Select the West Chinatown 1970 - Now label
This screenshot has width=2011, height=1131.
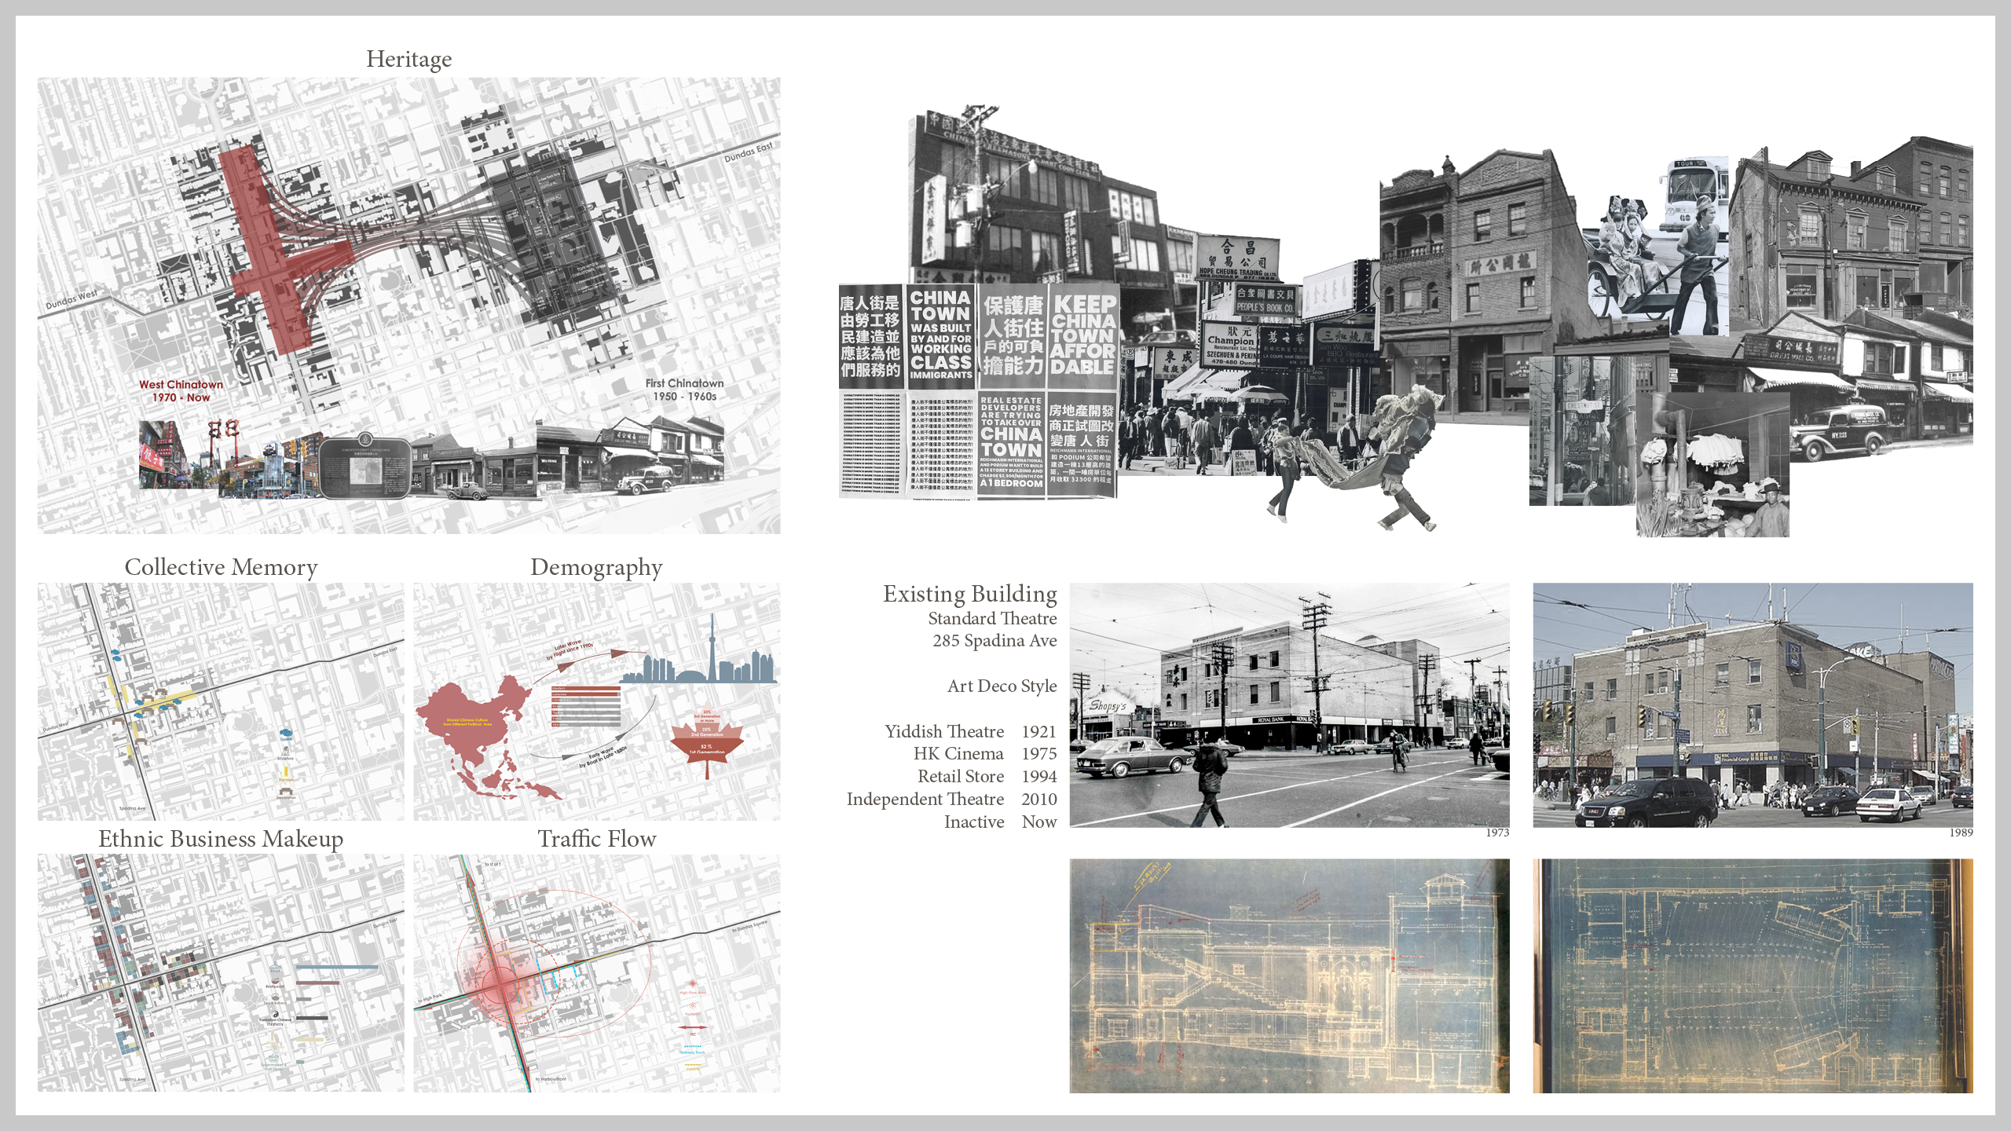181,390
